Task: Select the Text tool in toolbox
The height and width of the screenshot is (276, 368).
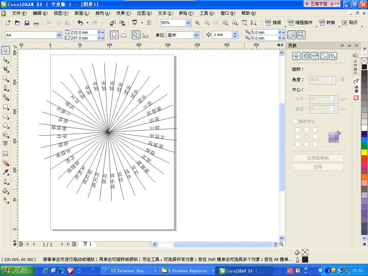Action: (5, 144)
